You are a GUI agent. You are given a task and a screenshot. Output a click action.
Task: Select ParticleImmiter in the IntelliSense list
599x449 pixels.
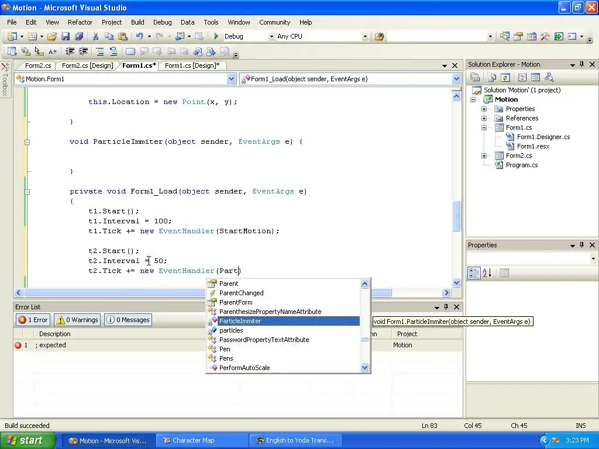tap(288, 321)
